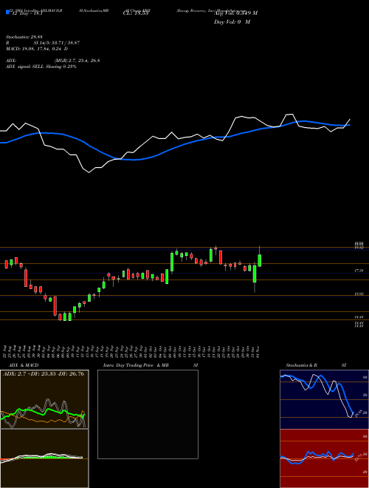Click the "ADX & MACD" panel title
The image size is (369, 488).
pyautogui.click(x=24, y=365)
